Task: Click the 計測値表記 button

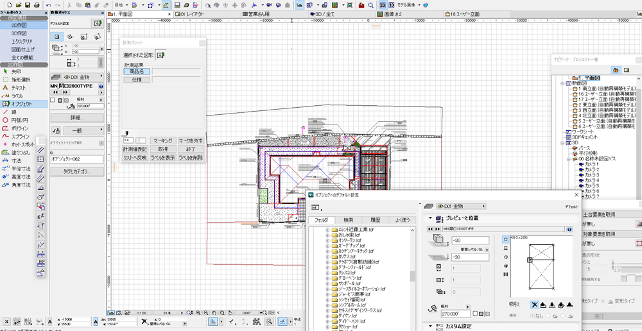Action: (135, 149)
